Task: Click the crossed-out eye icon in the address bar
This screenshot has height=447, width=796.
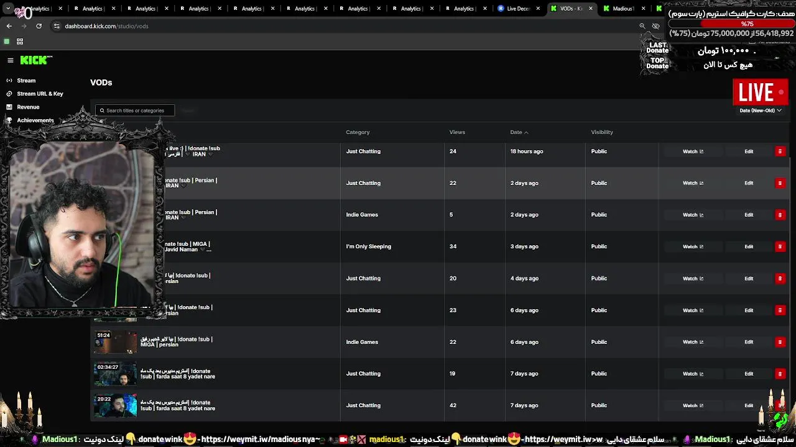Action: coord(655,26)
